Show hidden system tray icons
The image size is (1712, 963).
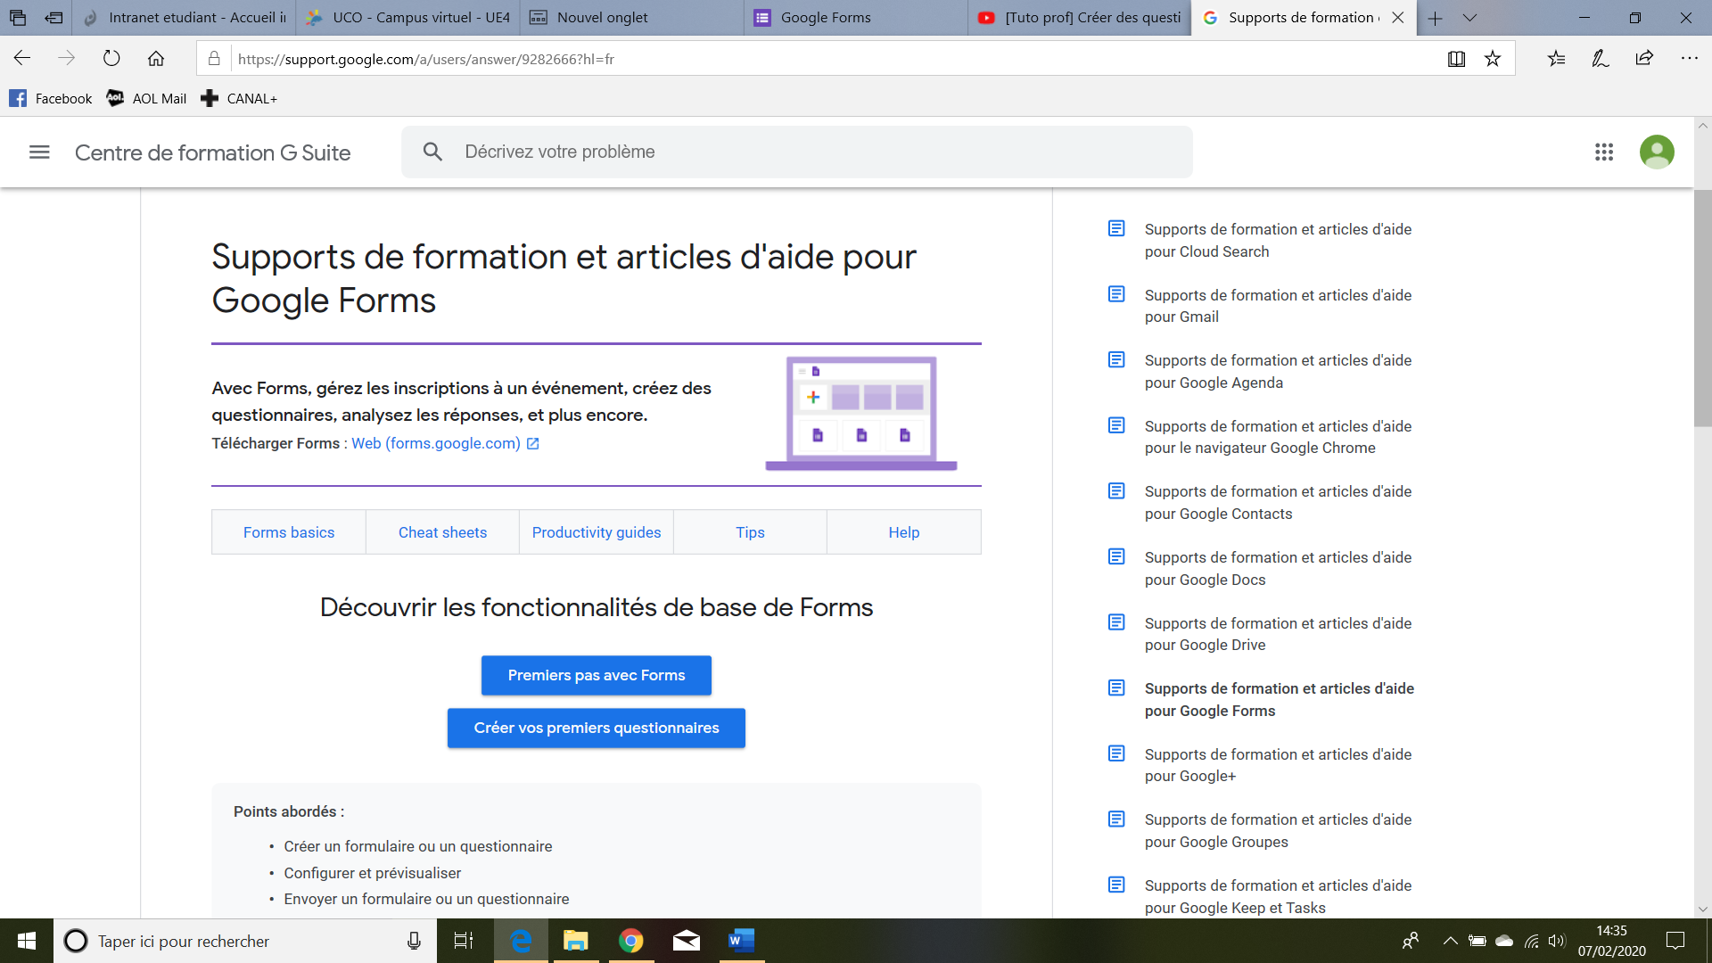pos(1450,941)
